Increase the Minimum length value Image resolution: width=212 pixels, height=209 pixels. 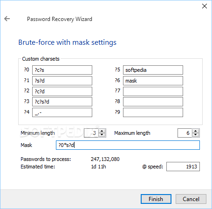(x=102, y=131)
